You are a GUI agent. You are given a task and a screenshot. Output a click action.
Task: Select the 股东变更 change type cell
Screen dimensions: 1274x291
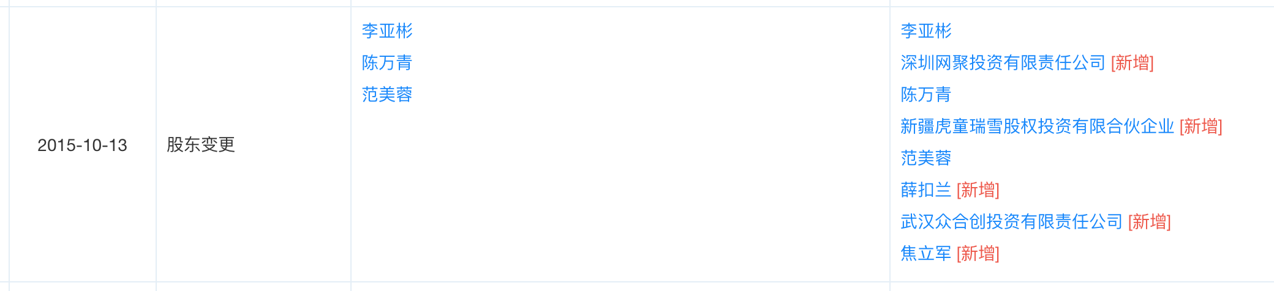point(254,145)
